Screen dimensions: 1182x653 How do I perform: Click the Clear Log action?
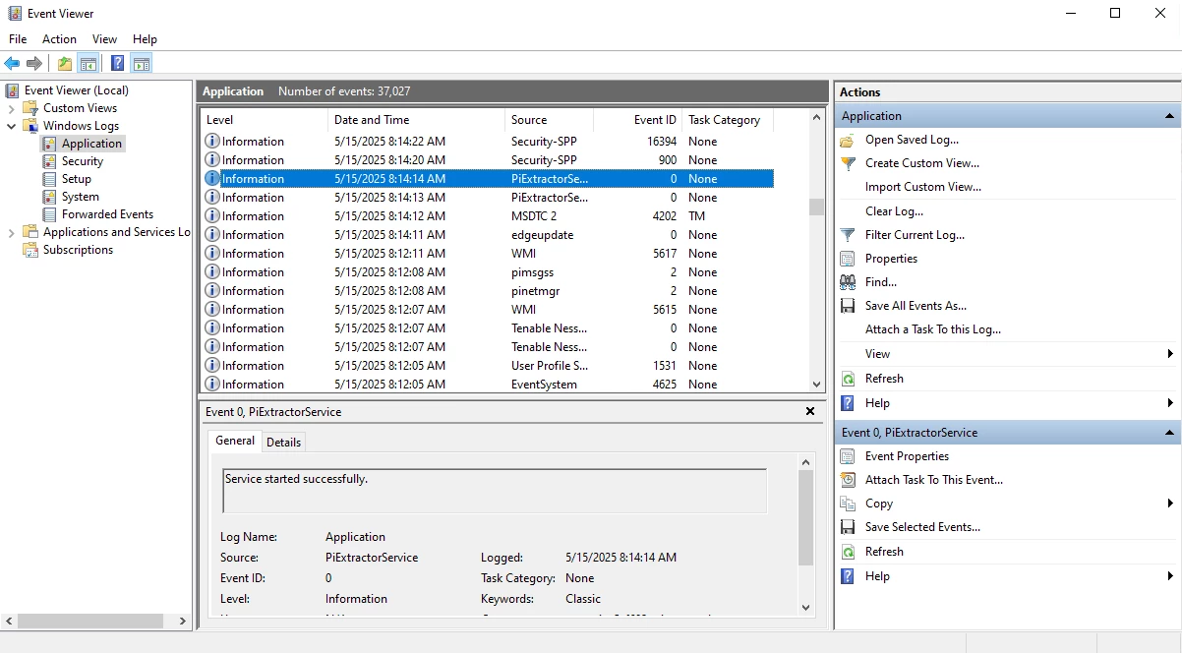tap(894, 211)
